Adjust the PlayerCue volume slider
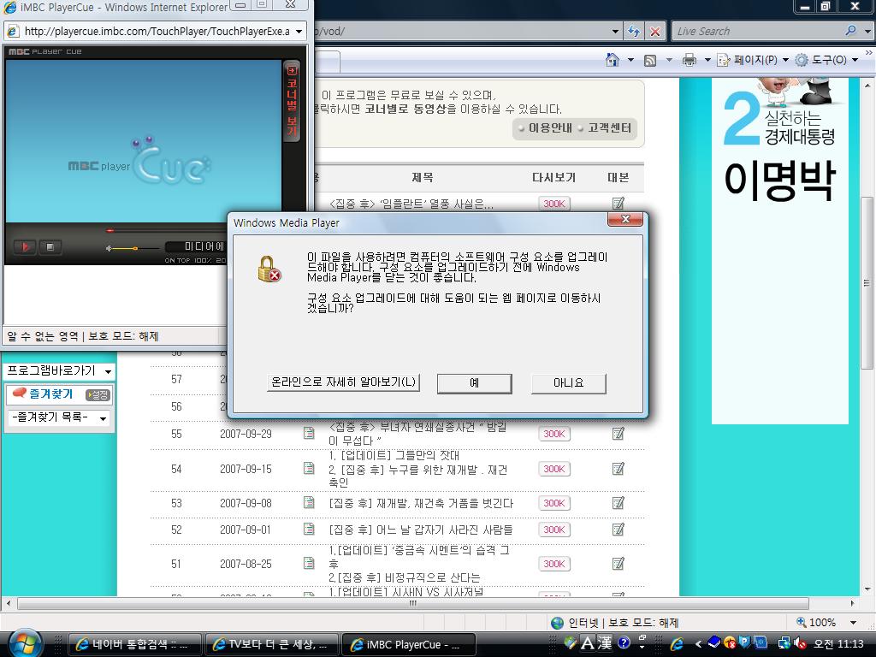The width and height of the screenshot is (876, 657). 135,248
